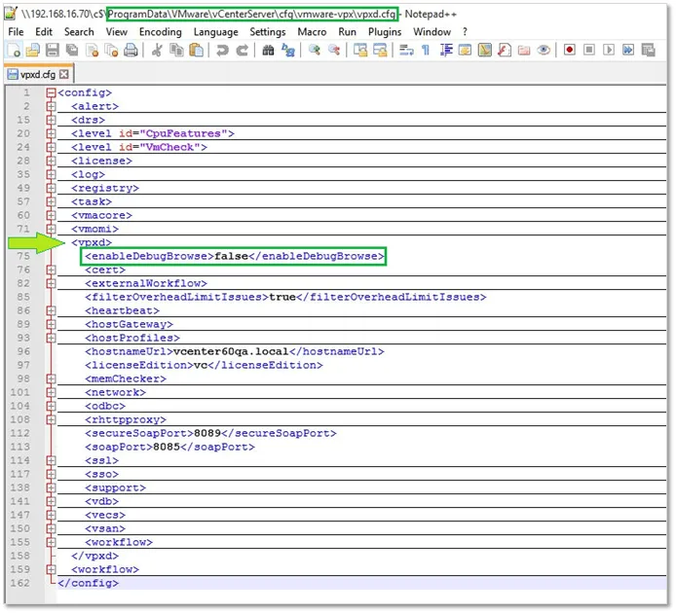The image size is (676, 613).
Task: Click the Paste clipboard icon
Action: pyautogui.click(x=196, y=51)
